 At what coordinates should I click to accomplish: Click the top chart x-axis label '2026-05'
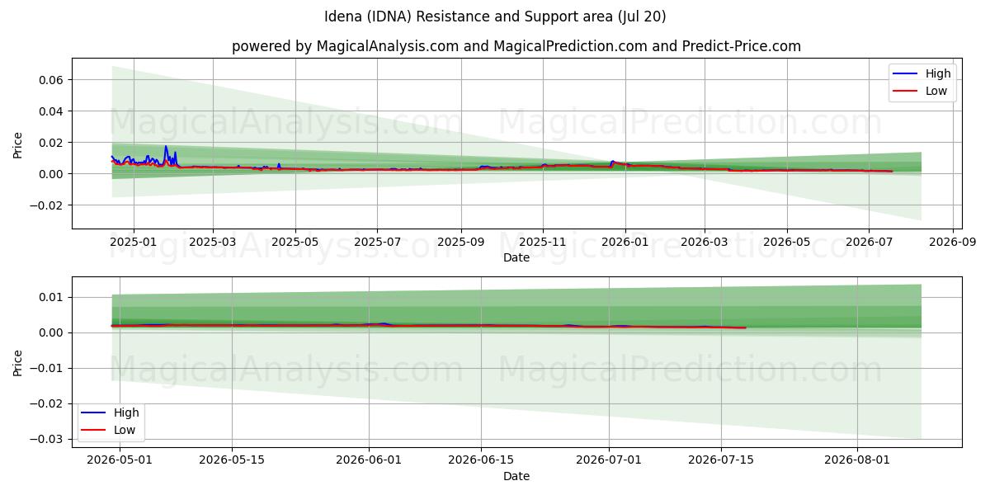tap(786, 242)
